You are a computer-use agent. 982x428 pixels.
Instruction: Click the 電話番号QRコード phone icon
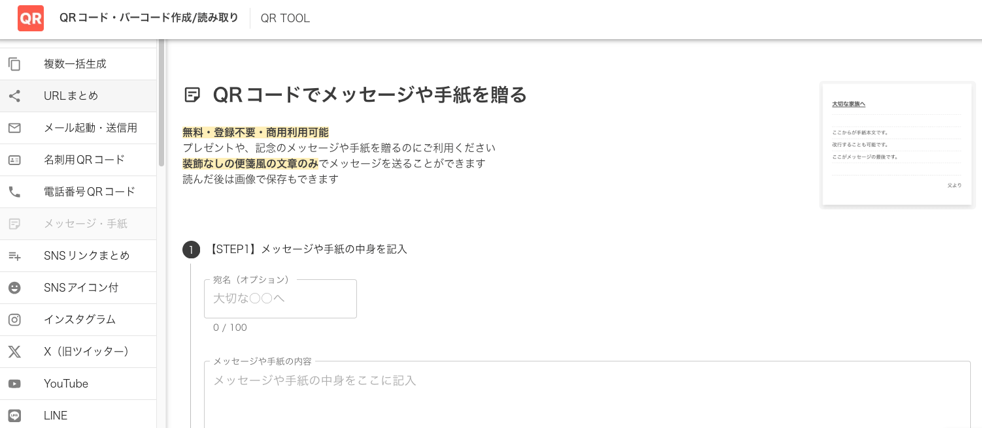(14, 192)
